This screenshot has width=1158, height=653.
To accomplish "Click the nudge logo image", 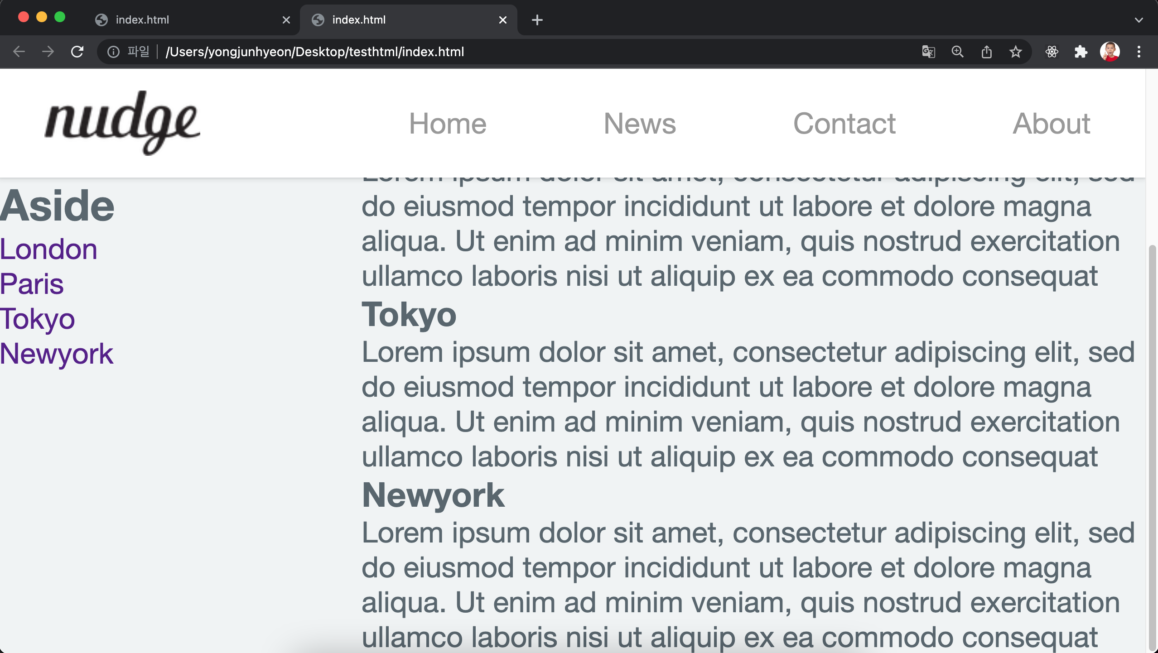I will (122, 122).
